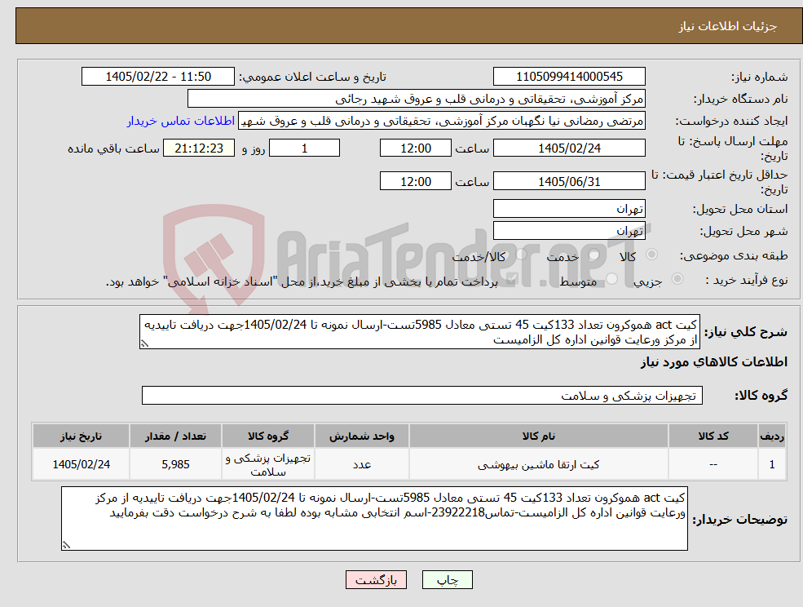Open buyer contact information link

coord(181,121)
